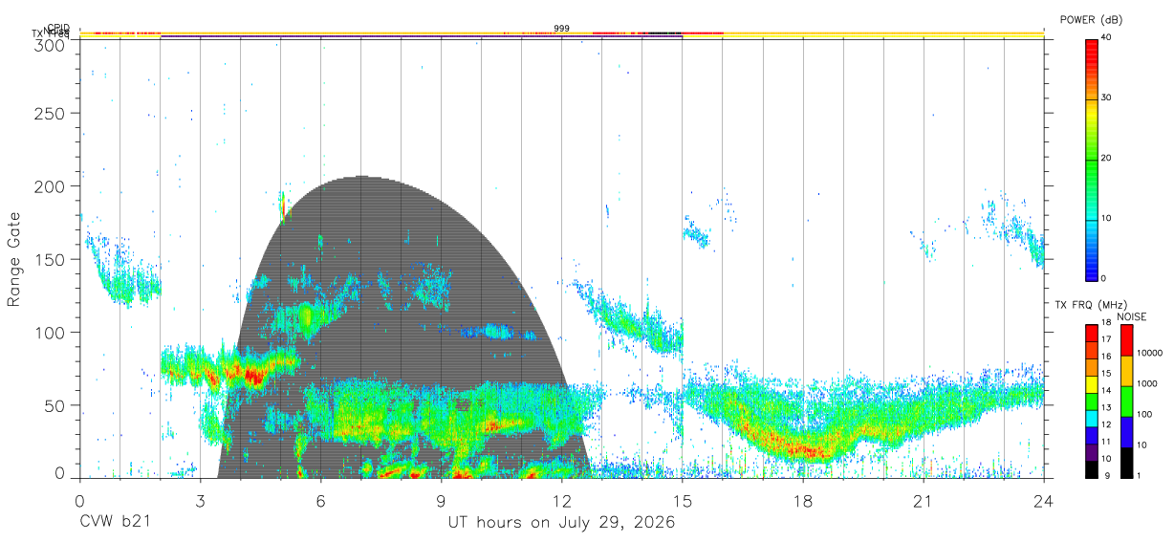Screen dimensions: 1174x542
Task: Click the 40 label on power colorbar
Action: coord(1107,37)
